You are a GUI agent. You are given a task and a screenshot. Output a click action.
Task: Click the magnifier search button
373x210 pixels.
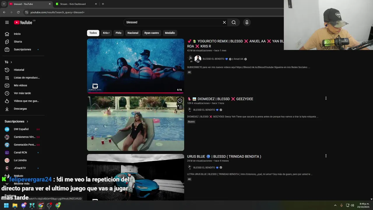234,22
